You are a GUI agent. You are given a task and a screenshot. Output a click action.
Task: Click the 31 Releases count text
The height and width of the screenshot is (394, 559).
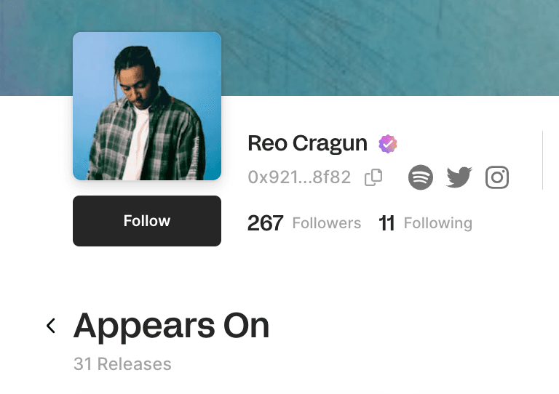122,364
